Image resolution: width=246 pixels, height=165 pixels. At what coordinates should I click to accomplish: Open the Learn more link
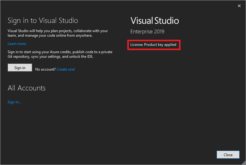(x=17, y=44)
